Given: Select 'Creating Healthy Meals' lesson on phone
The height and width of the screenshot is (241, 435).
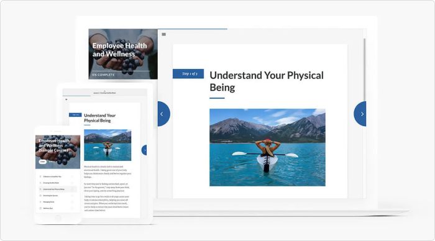Looking at the screenshot, I should point(58,183).
